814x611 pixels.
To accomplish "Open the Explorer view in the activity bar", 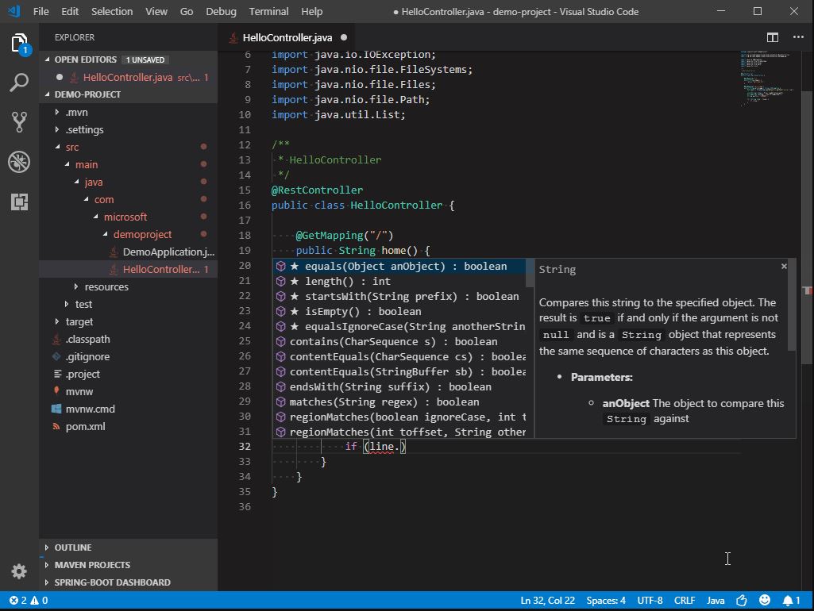I will [x=19, y=45].
